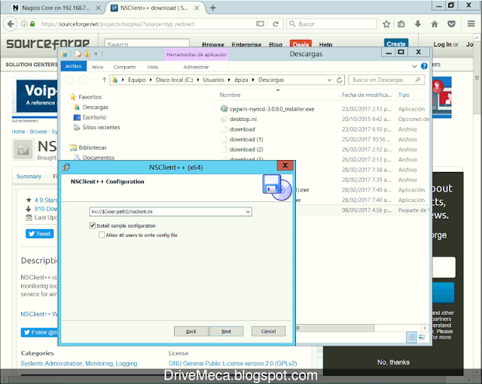Click No, thanks on the SourceForge popup

(x=393, y=362)
